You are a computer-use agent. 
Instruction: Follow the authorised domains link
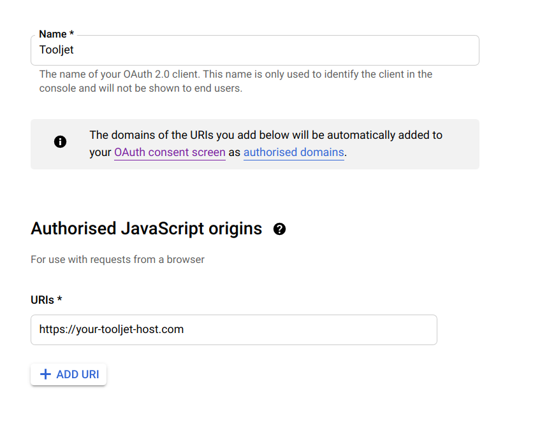click(293, 153)
